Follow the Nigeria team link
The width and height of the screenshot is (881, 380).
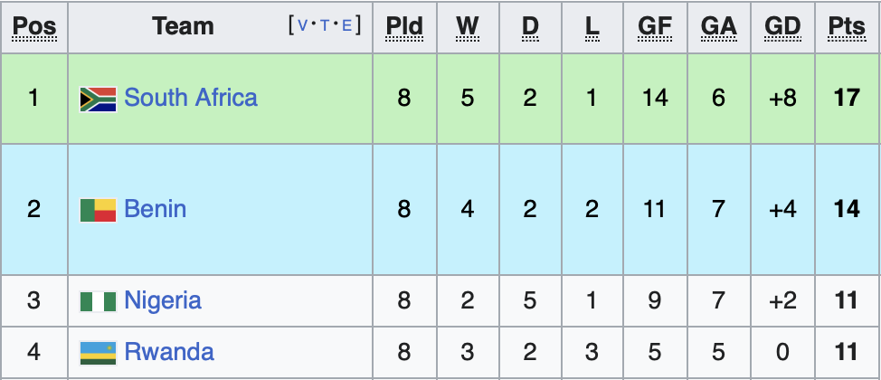163,300
